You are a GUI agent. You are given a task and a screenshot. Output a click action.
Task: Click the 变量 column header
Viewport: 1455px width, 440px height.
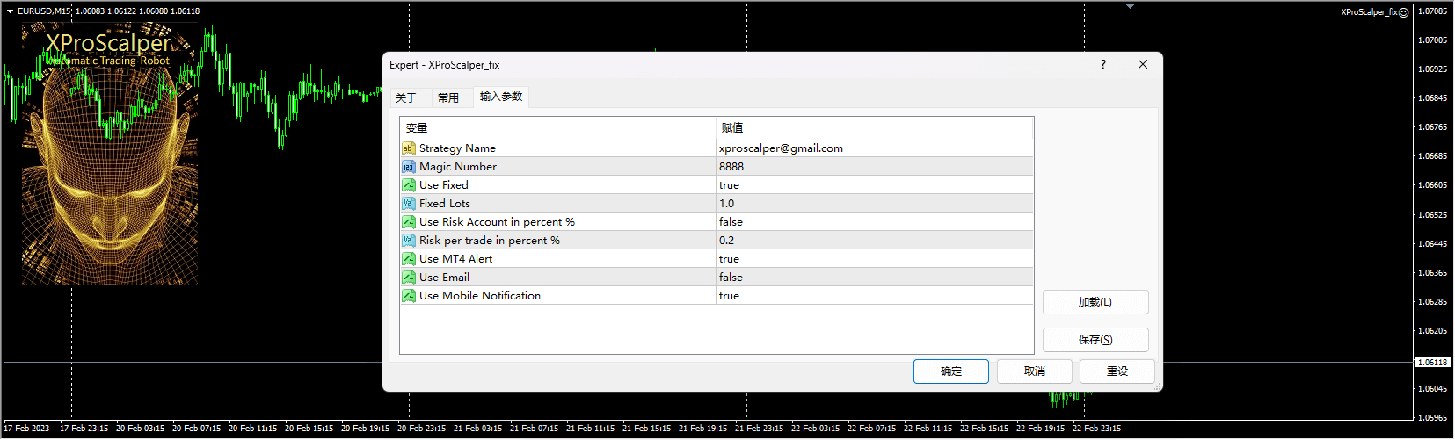558,128
